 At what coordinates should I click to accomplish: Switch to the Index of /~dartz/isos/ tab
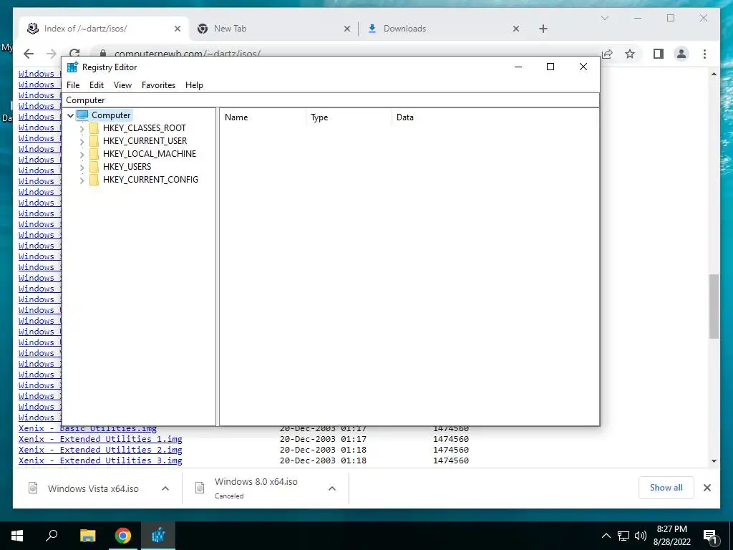pos(104,29)
